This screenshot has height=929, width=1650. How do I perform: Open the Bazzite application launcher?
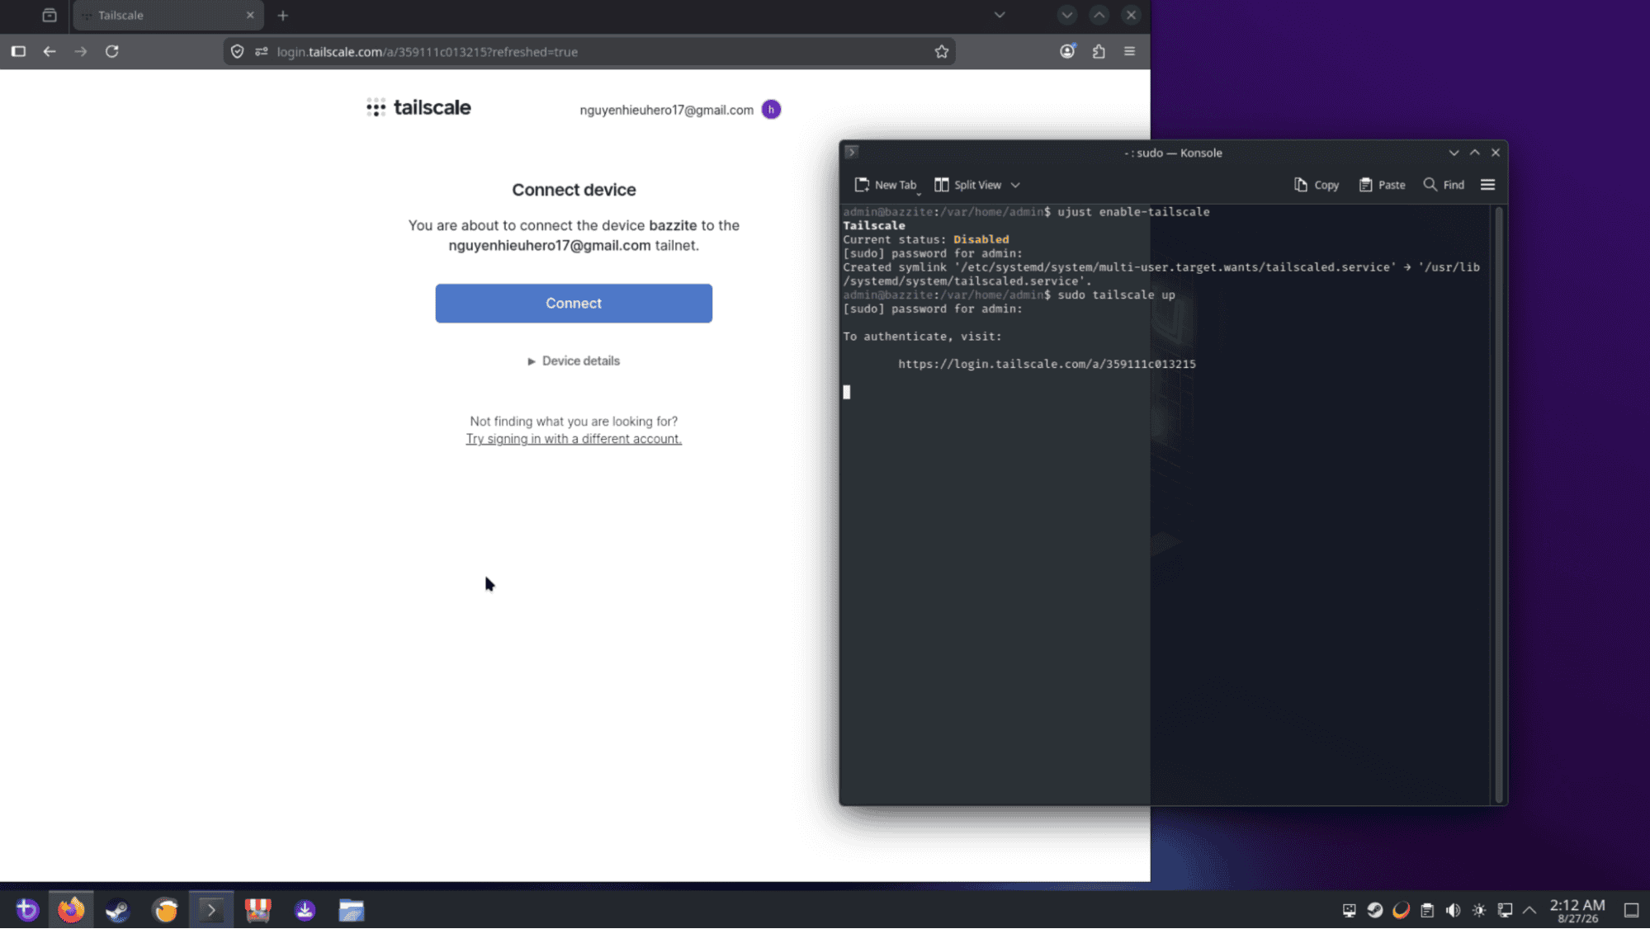(x=27, y=910)
